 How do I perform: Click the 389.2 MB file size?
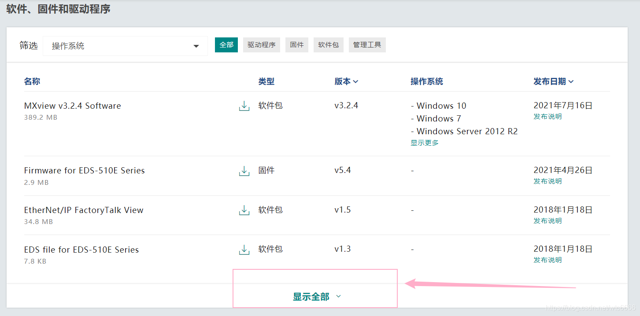tap(41, 118)
